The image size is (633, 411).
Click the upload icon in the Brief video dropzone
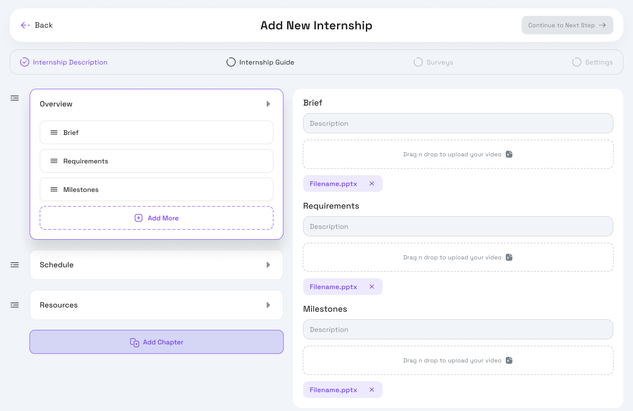point(509,154)
